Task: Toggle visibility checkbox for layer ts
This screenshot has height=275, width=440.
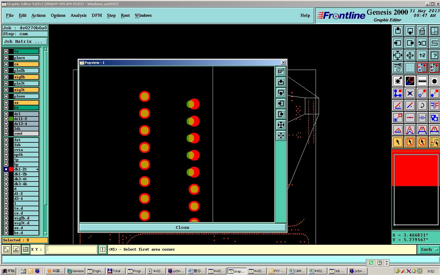Action: click(x=6, y=51)
